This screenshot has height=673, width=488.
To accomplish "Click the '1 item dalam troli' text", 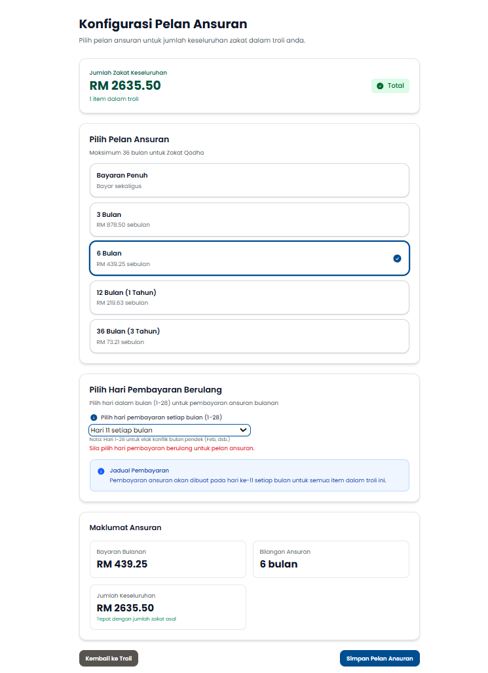I will tap(114, 99).
